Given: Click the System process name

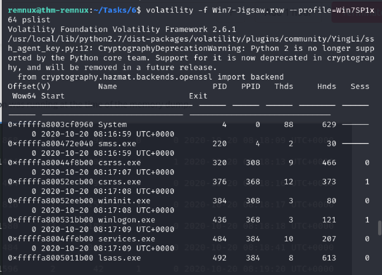Looking at the screenshot, I should [112, 125].
